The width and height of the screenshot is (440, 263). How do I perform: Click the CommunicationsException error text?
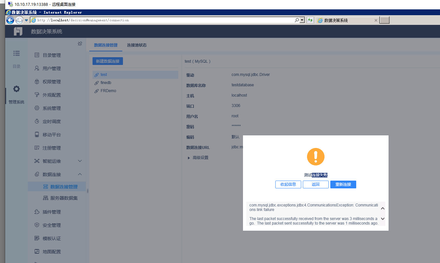pos(313,207)
